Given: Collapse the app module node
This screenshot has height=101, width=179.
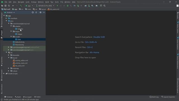Looking at the screenshot, I should 4,16.
